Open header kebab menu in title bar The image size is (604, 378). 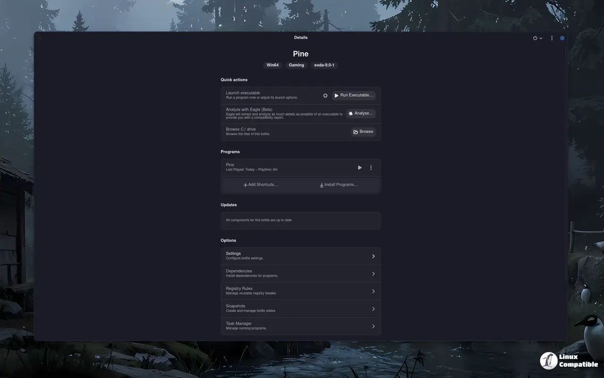pos(552,38)
